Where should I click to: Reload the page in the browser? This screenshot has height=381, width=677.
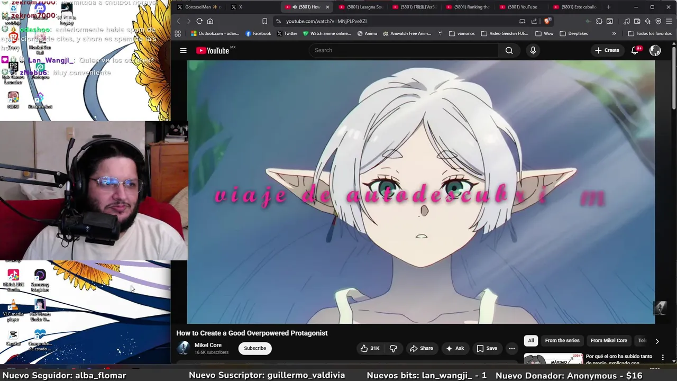(x=199, y=21)
